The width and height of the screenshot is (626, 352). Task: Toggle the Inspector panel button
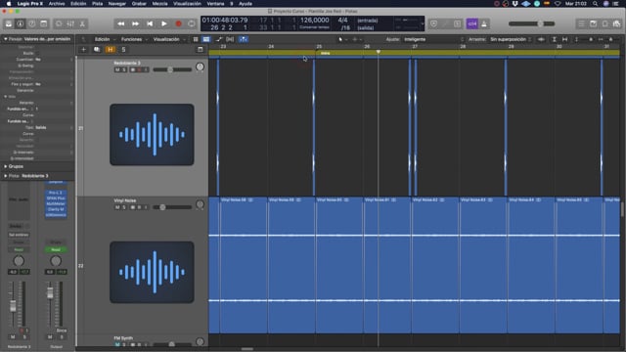pyautogui.click(x=20, y=23)
